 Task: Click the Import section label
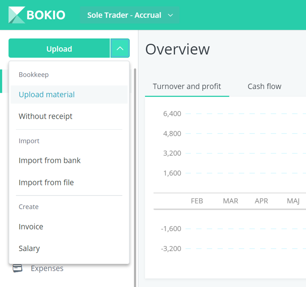29,141
